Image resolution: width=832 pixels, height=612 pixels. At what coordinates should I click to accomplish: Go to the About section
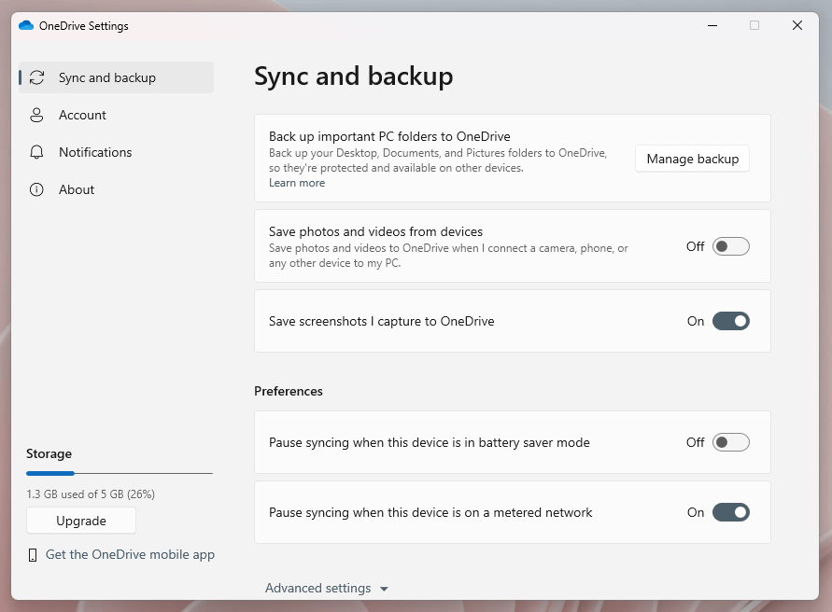[x=77, y=189]
